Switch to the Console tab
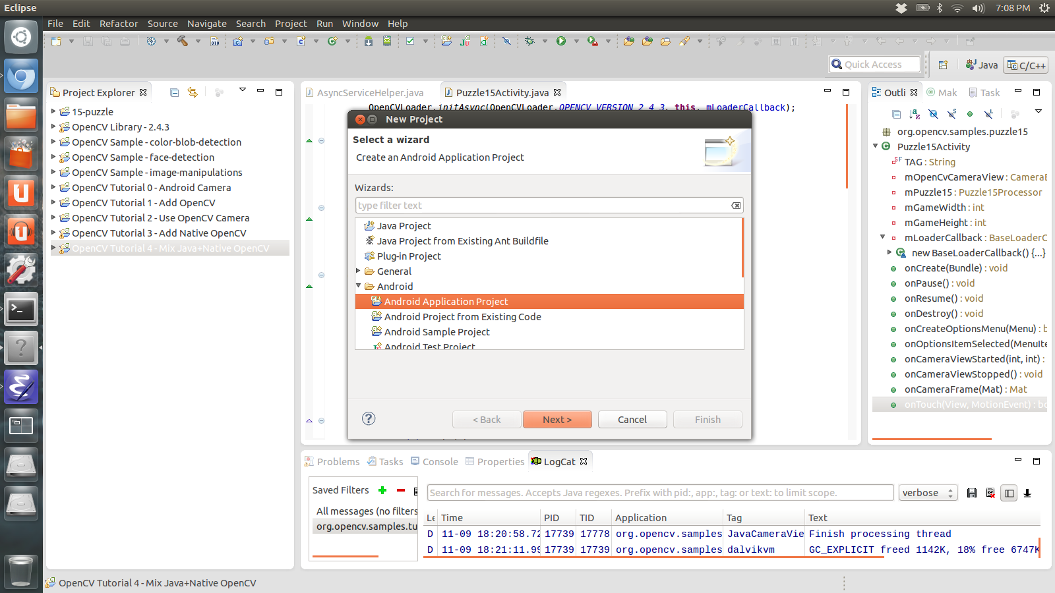1055x593 pixels. (435, 462)
